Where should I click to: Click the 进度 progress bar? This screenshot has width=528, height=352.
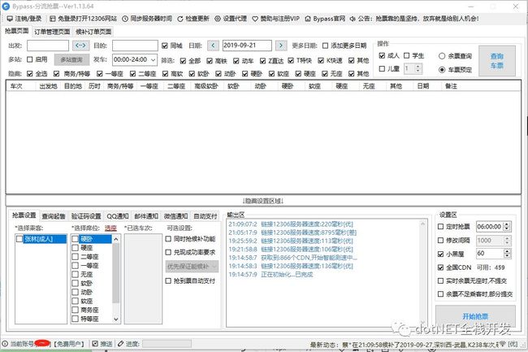(167, 344)
